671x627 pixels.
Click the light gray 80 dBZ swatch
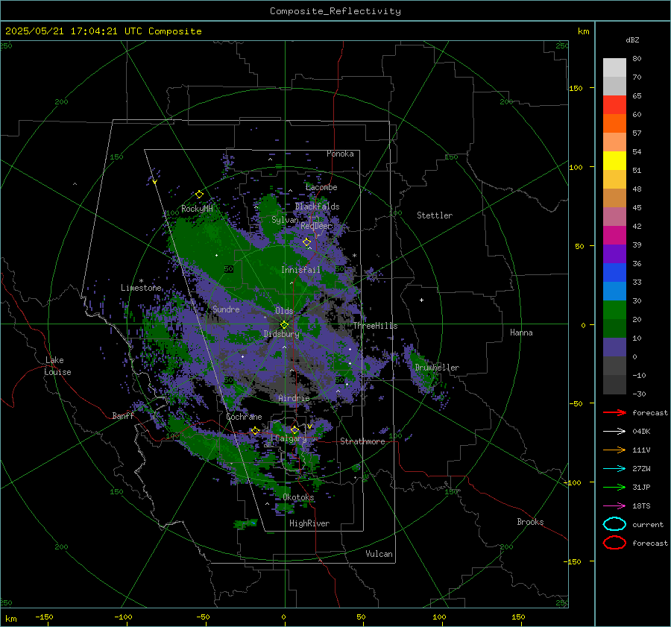pos(614,68)
